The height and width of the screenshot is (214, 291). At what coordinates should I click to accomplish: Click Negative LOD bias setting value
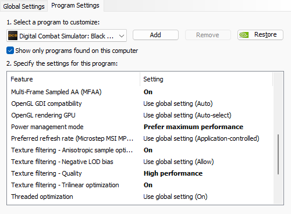tap(179, 162)
